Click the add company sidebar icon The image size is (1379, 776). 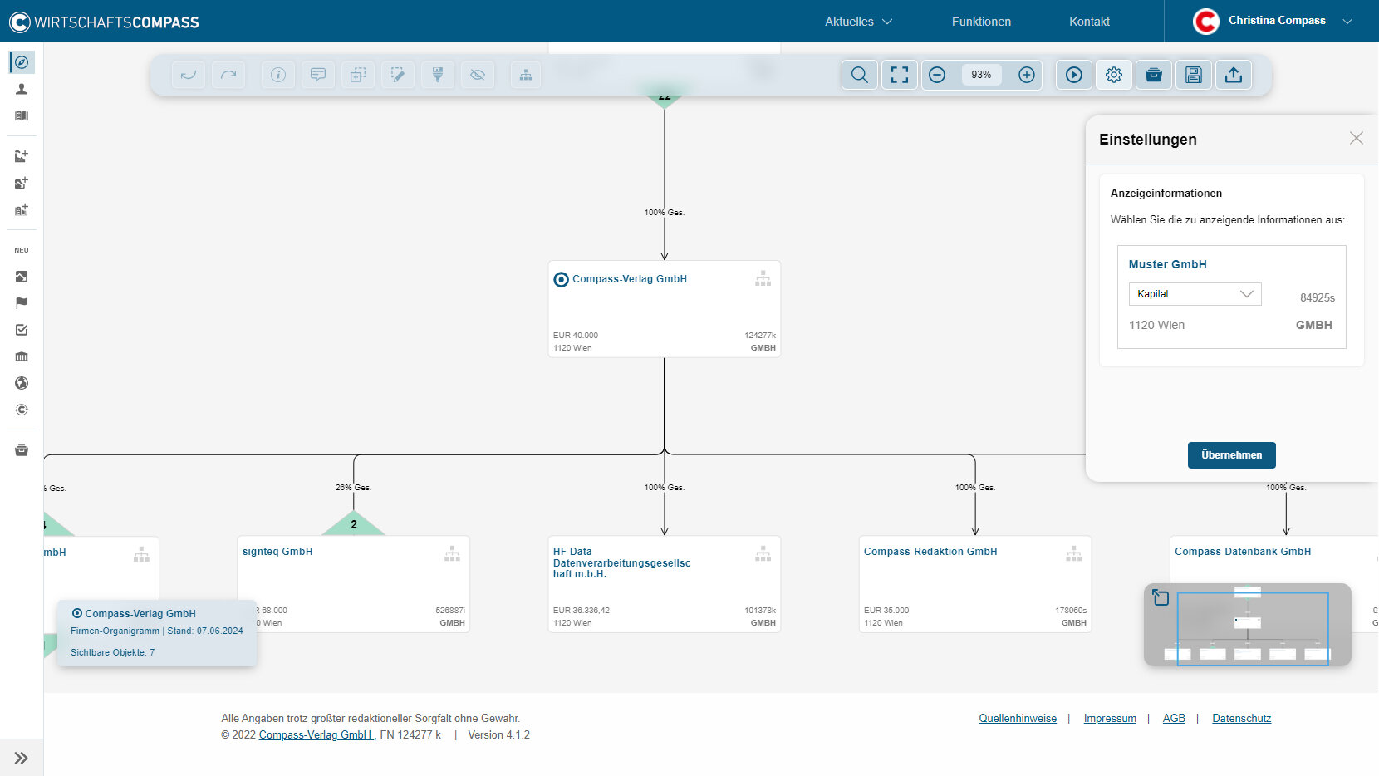click(x=22, y=209)
